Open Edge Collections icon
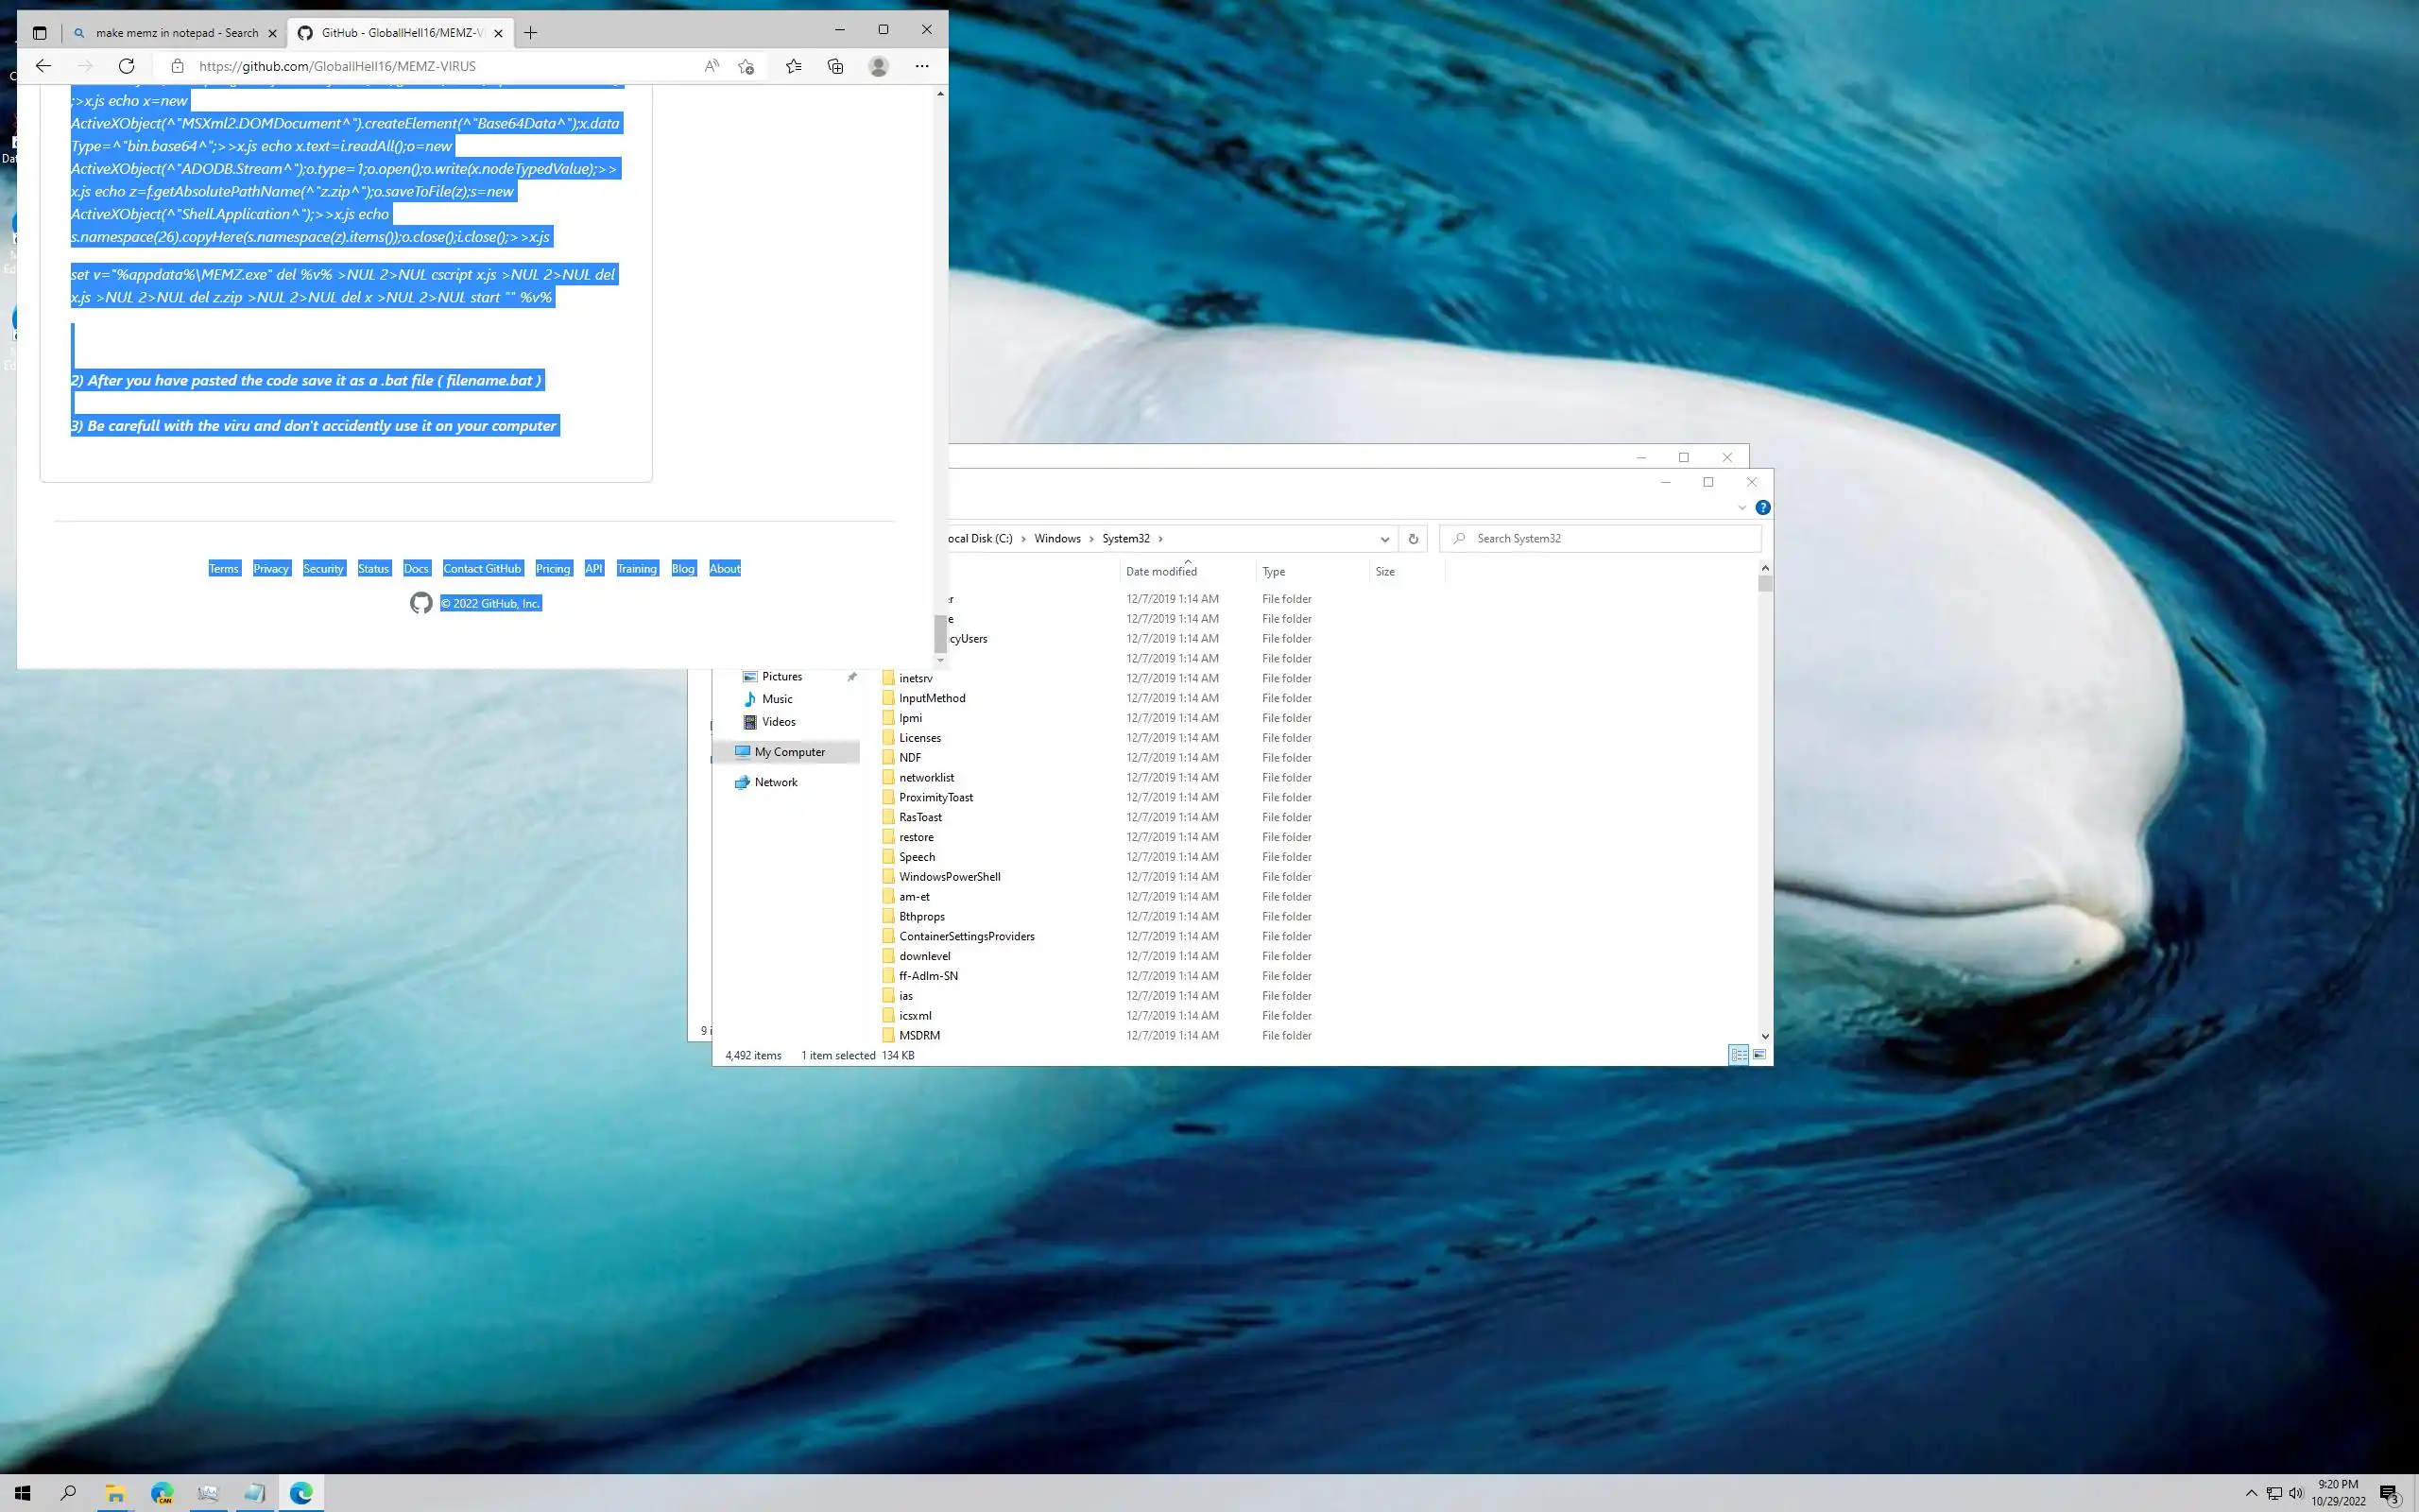 point(835,66)
